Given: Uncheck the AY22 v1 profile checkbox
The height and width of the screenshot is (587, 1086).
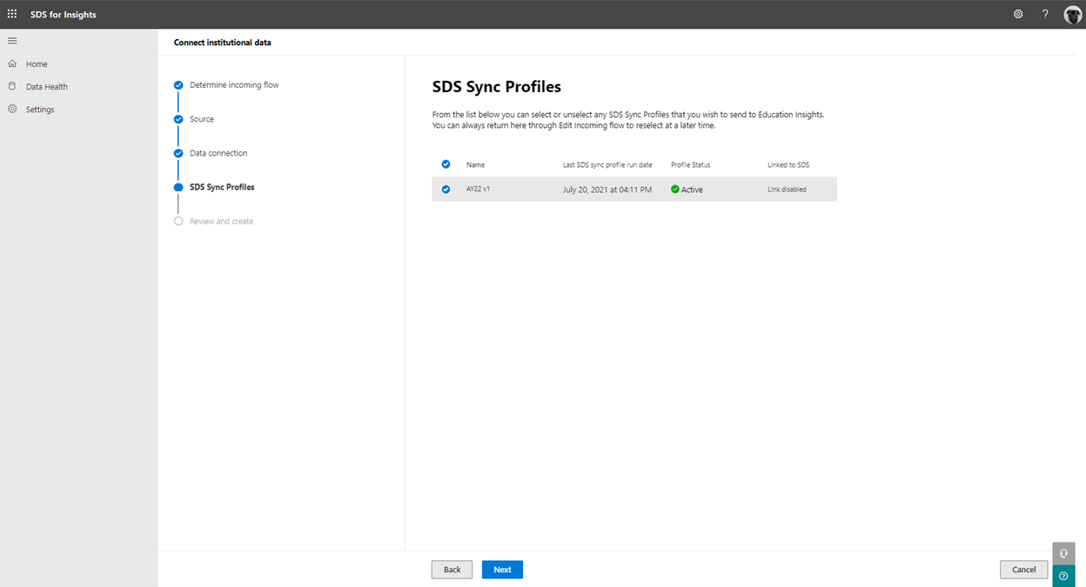Looking at the screenshot, I should (x=446, y=189).
